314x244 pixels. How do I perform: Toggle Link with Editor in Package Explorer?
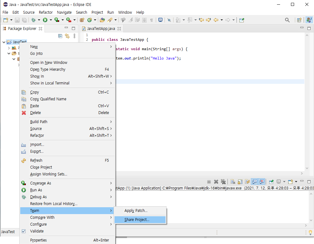pyautogui.click(x=67, y=36)
